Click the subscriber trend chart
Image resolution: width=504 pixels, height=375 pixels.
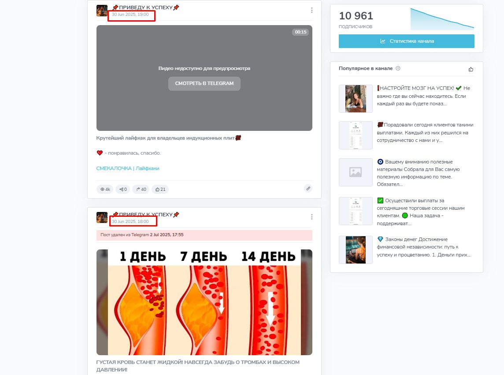click(442, 19)
